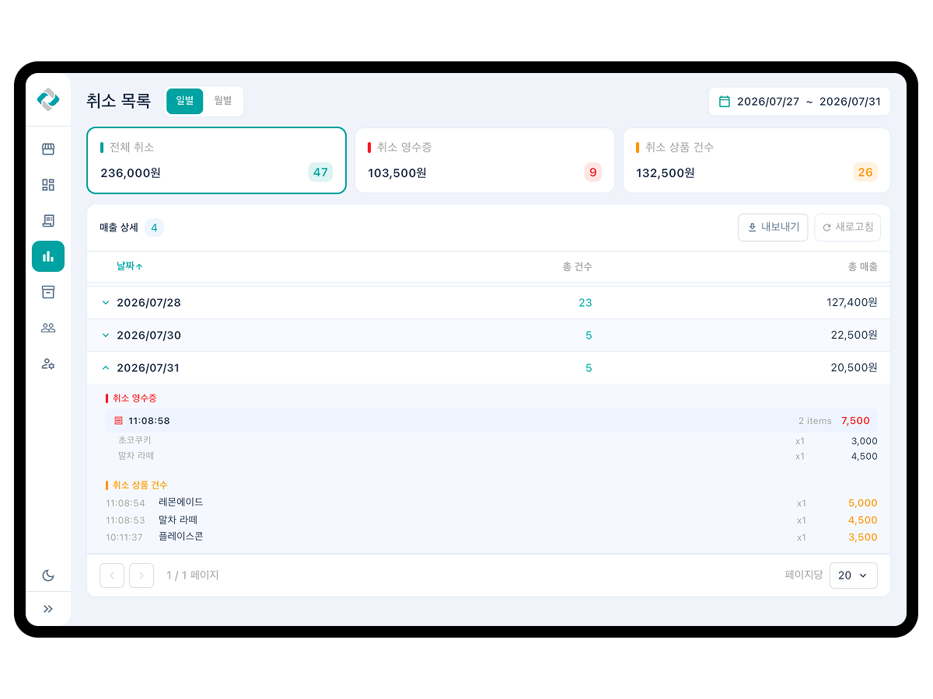933x699 pixels.
Task: Click the 취소 목록 page title
Action: tap(118, 101)
